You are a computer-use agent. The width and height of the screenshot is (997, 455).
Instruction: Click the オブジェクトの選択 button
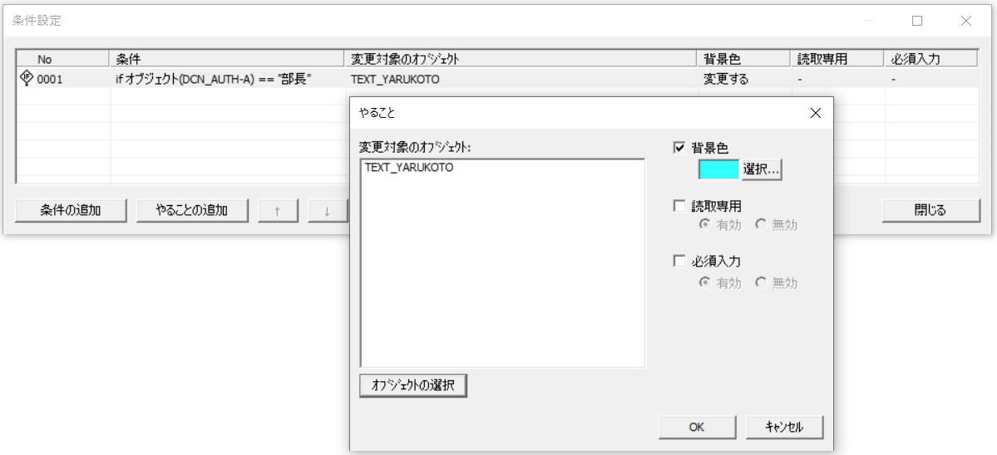click(413, 385)
